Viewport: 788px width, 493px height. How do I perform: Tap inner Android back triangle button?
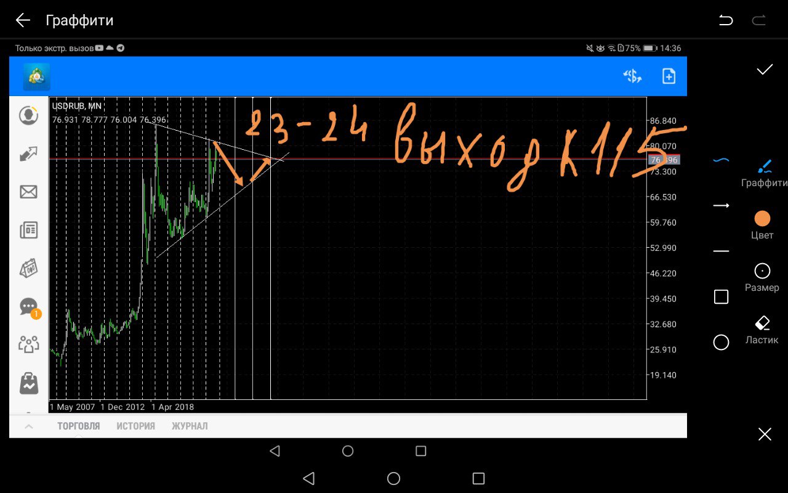pos(275,451)
